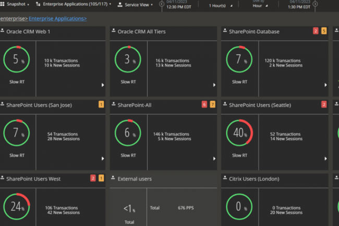
Task: Click the red alert badge on SharePoint Users West
Action: [x=93, y=178]
